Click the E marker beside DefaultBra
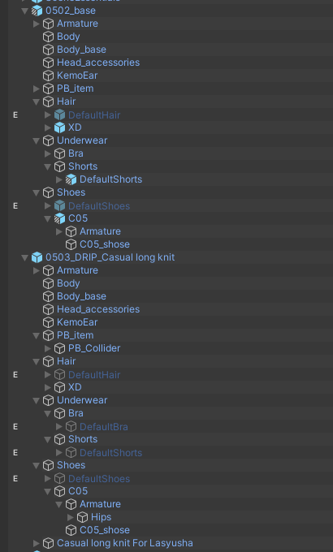 point(15,427)
